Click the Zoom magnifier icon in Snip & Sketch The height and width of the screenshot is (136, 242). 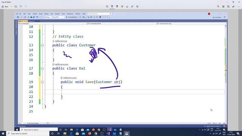[x=218, y=7]
